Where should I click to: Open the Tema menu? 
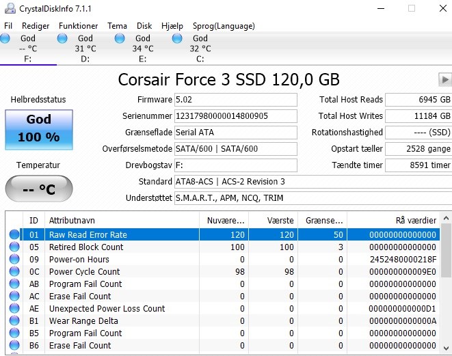[117, 26]
